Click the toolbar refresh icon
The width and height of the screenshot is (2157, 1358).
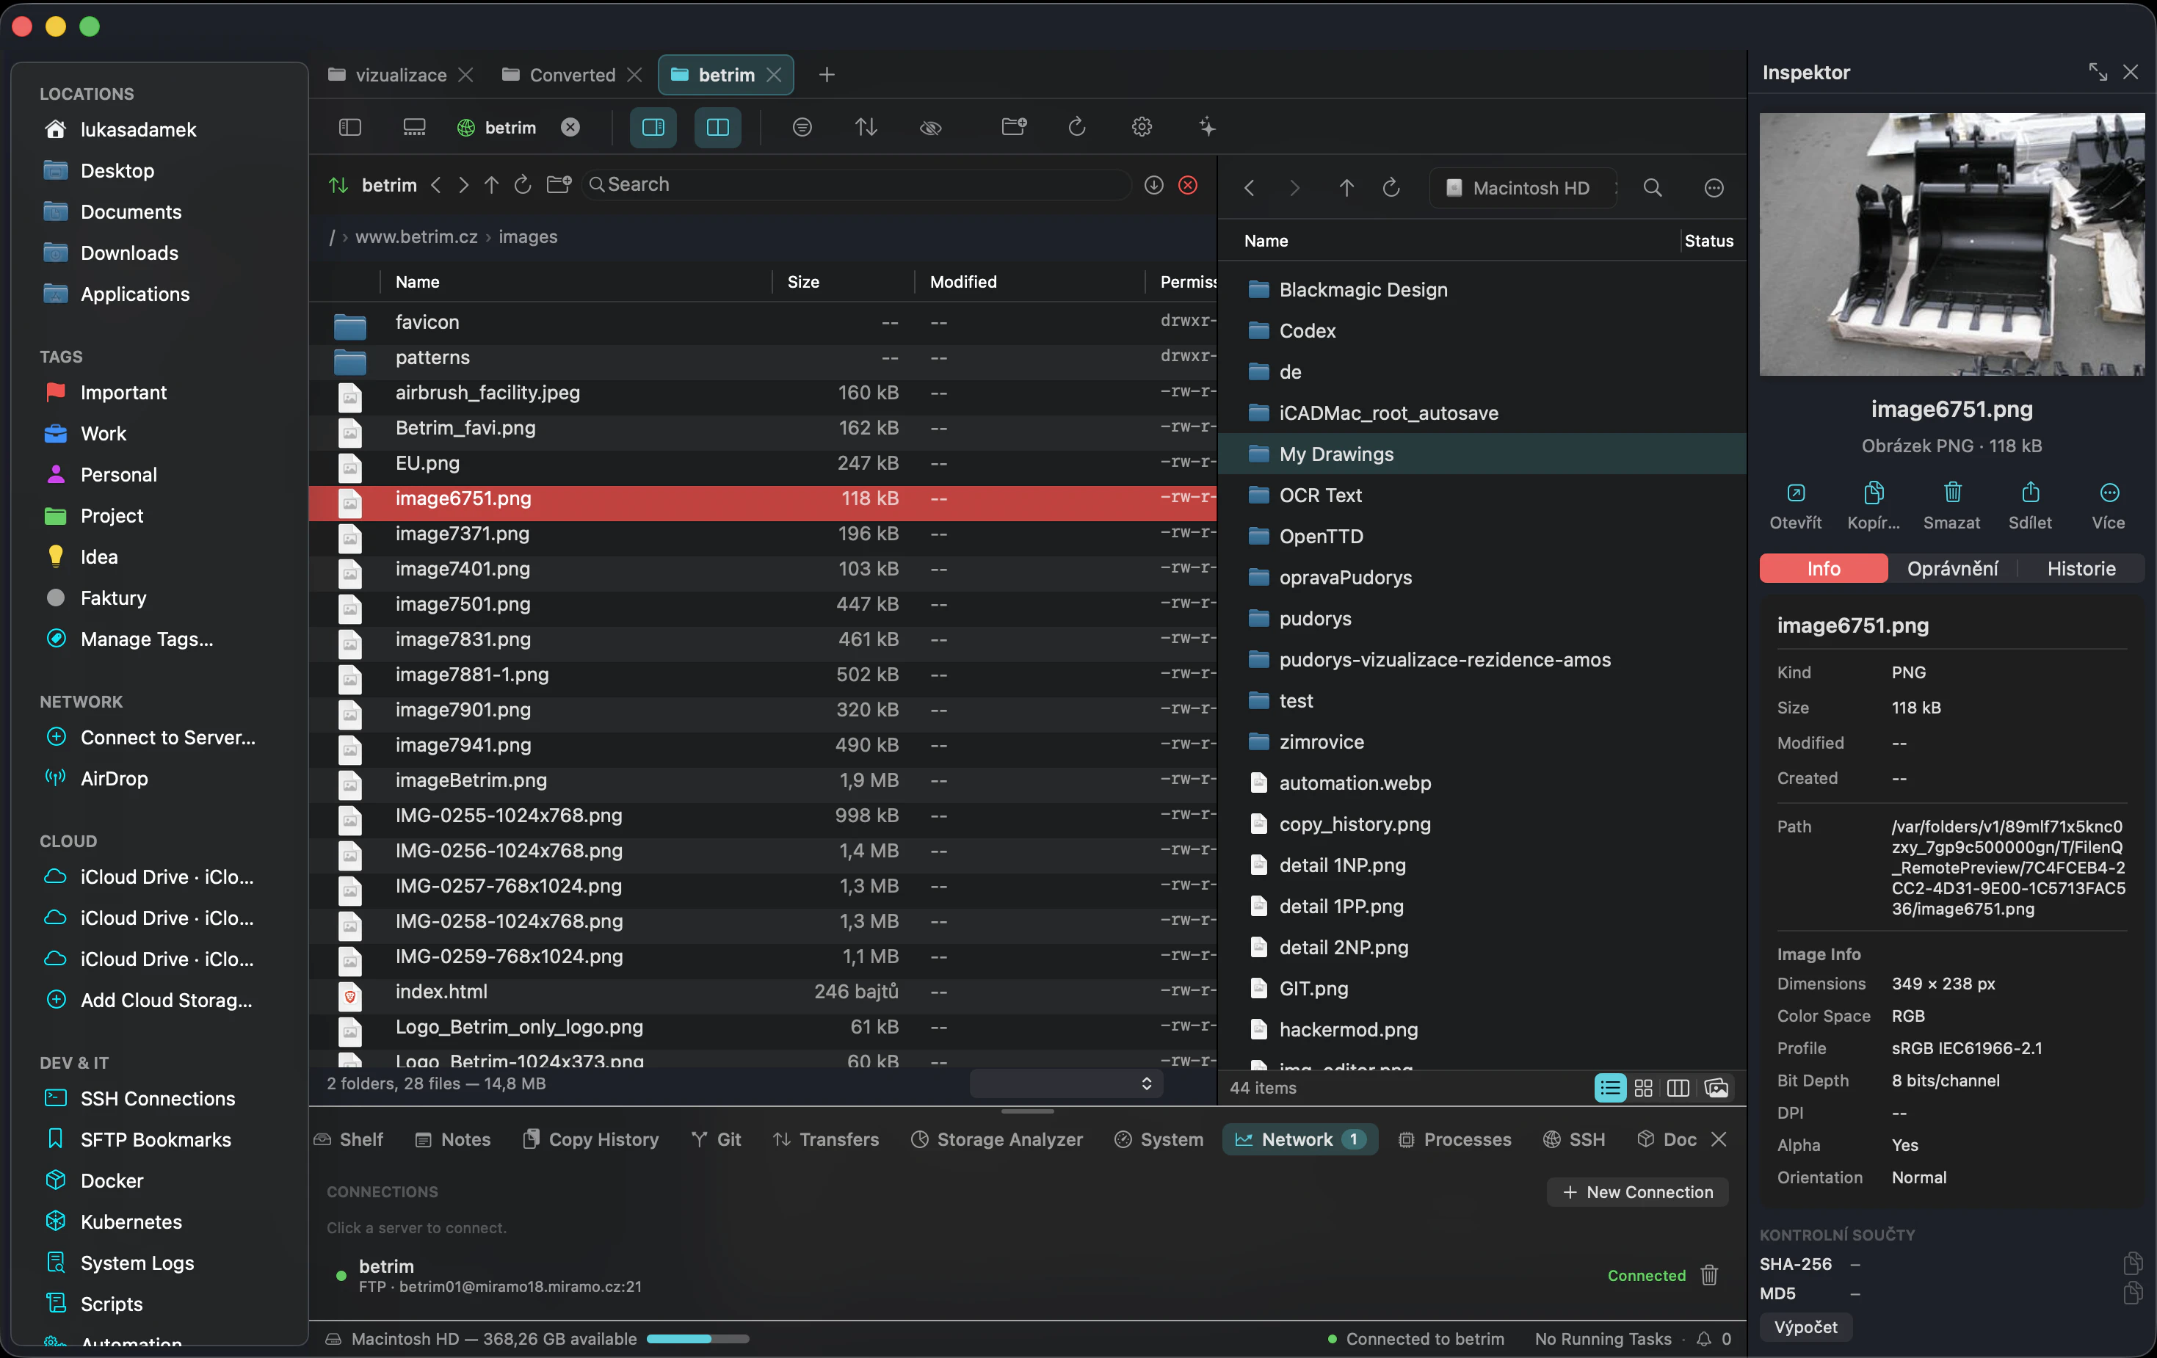click(1077, 127)
